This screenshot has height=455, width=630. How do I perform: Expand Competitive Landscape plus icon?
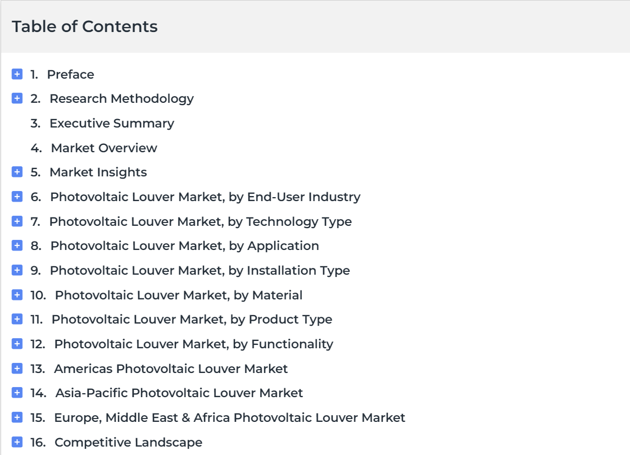(17, 442)
